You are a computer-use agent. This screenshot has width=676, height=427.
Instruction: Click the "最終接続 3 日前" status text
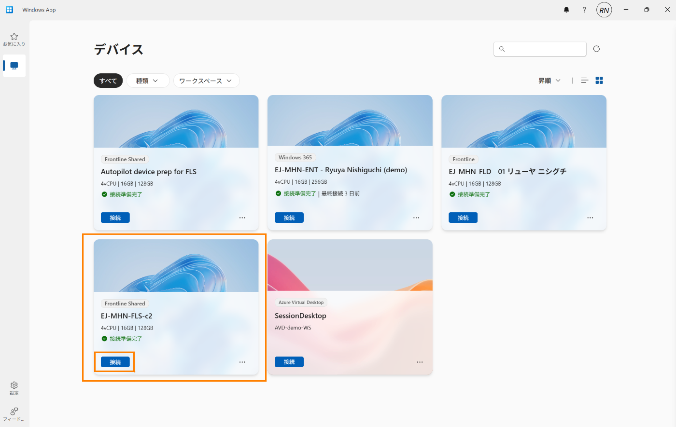click(340, 193)
